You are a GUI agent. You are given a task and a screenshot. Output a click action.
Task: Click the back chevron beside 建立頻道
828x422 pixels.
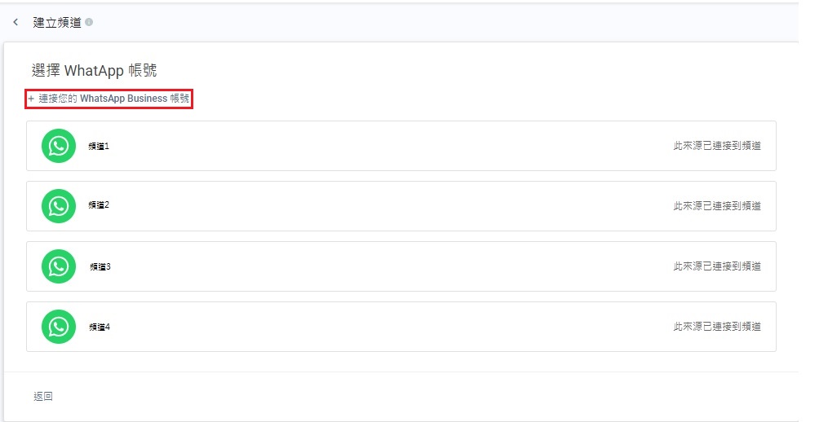tap(15, 22)
